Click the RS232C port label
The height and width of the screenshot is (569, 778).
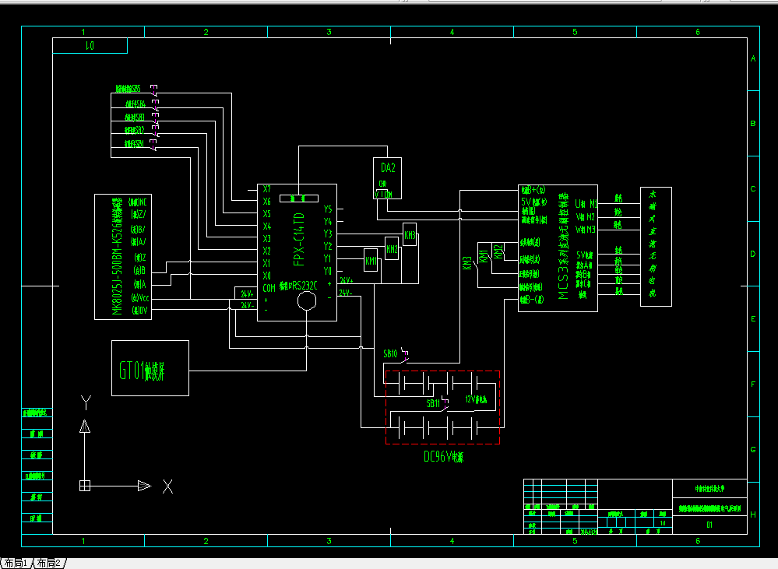[x=298, y=286]
